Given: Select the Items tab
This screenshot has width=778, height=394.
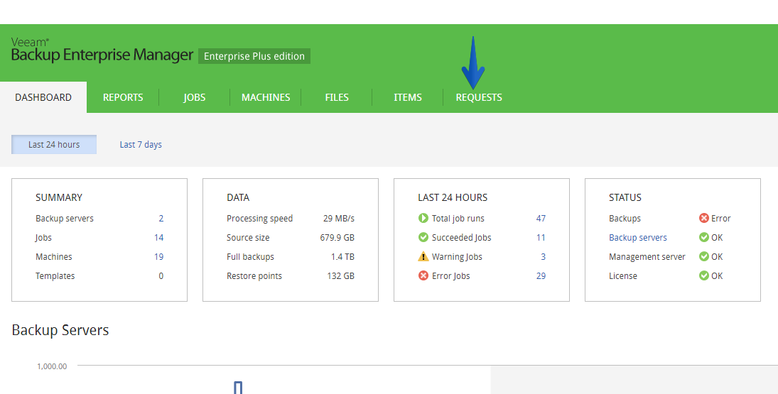Looking at the screenshot, I should (x=408, y=97).
